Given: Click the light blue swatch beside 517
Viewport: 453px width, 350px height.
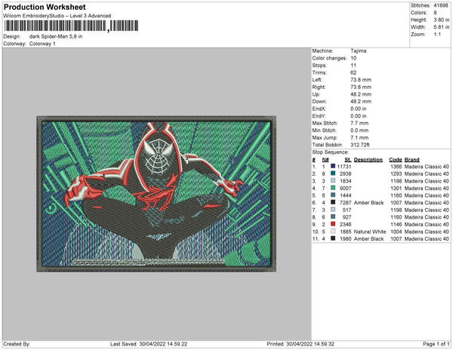Looking at the screenshot, I should point(333,210).
